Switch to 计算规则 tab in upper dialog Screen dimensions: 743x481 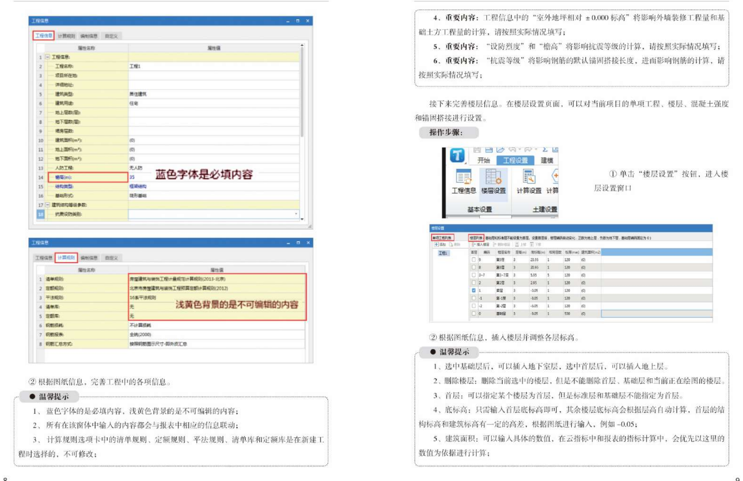coord(66,36)
